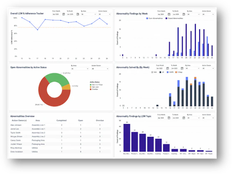Viewport: 232px width, 174px height.
Task: Click the Abnormality Findings by LSW Topic title
Action: 134,116
